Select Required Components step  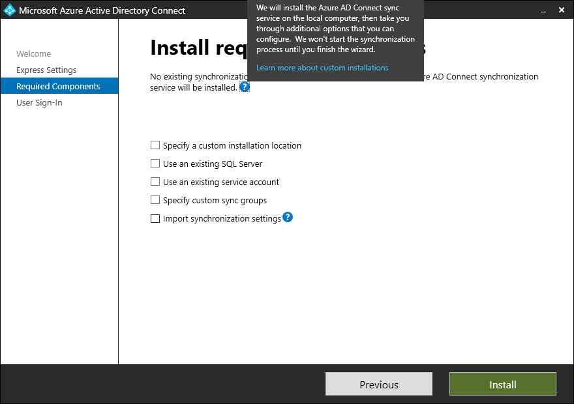click(x=59, y=86)
